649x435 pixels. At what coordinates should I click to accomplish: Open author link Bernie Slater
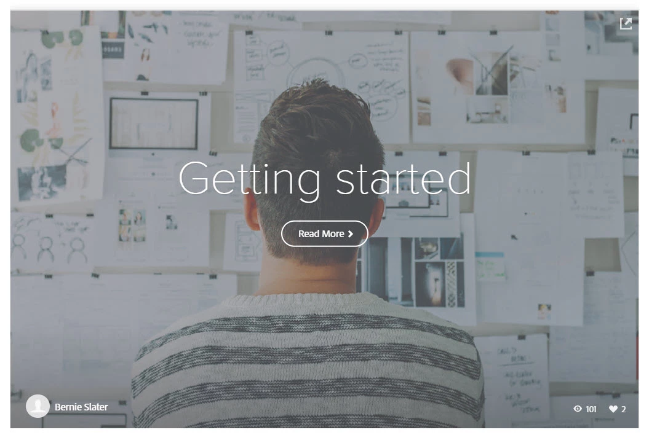click(81, 407)
